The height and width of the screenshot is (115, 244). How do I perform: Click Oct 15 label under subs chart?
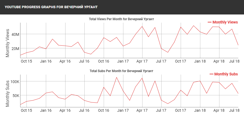click(26, 110)
